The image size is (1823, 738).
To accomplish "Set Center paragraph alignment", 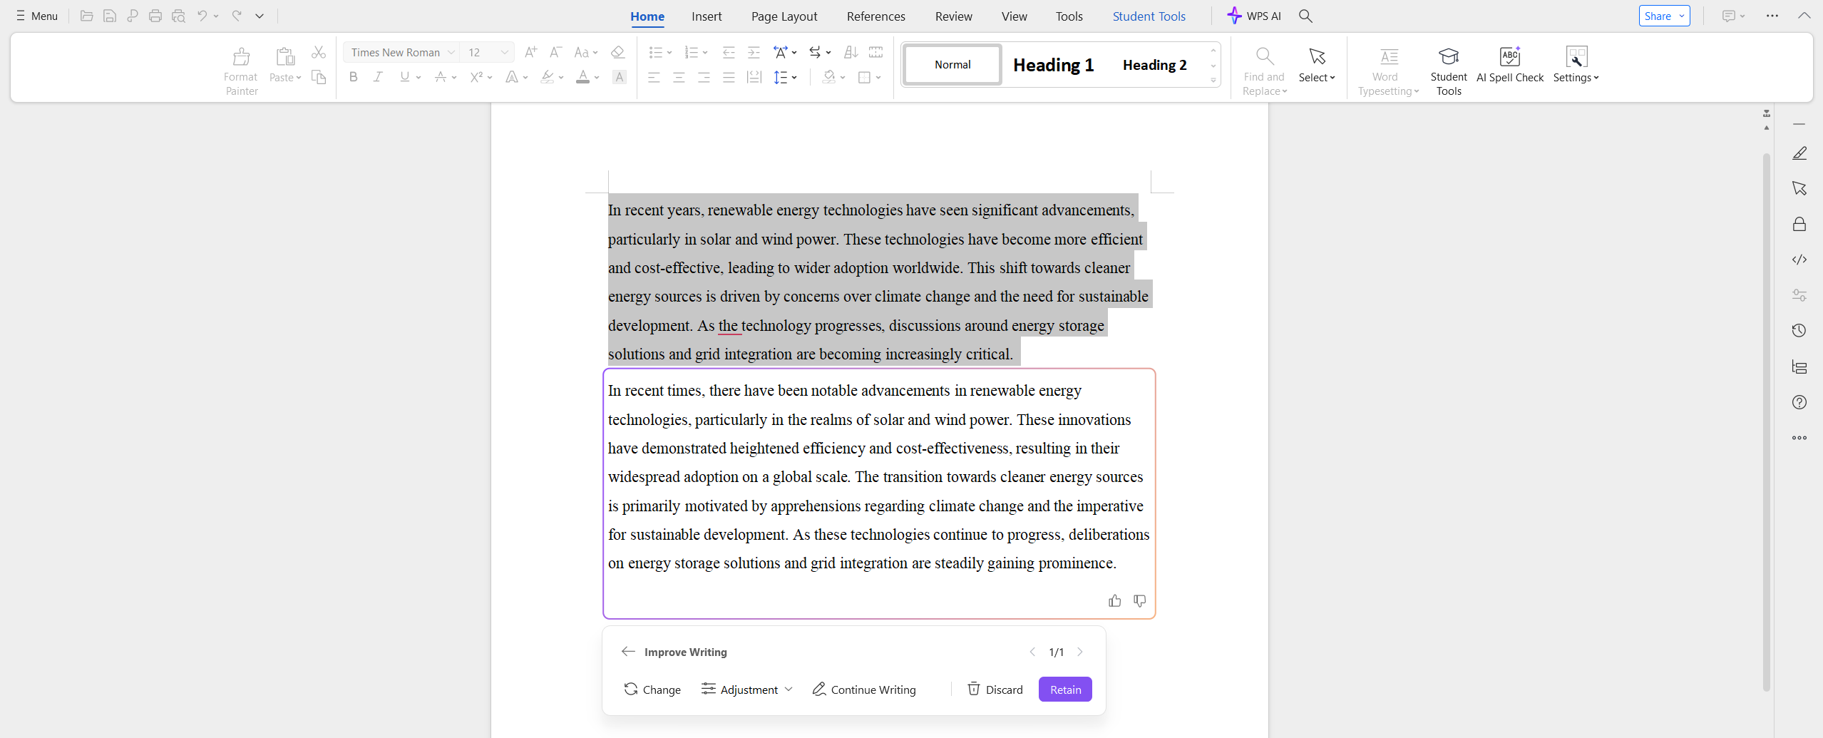I will 679,77.
